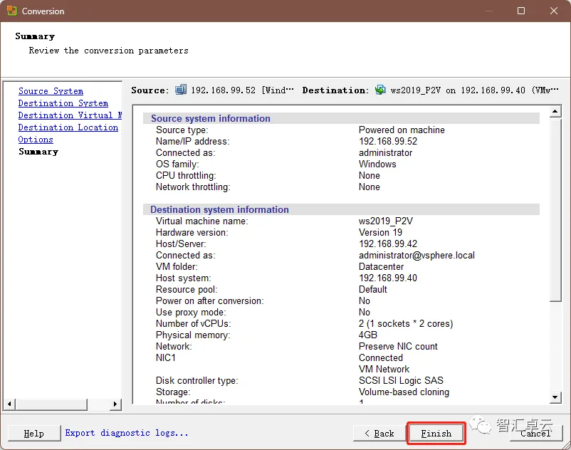Click summary scrollbar down arrow

point(555,397)
